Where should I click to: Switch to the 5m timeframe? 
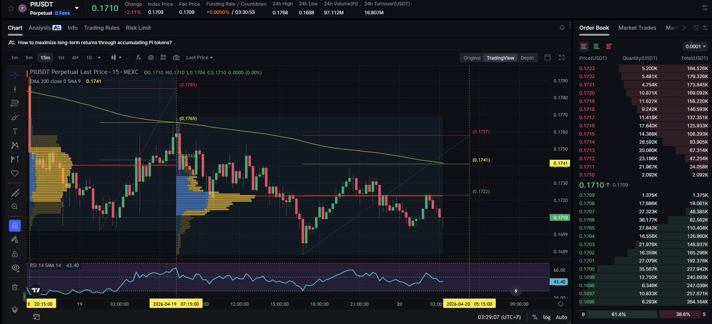29,57
